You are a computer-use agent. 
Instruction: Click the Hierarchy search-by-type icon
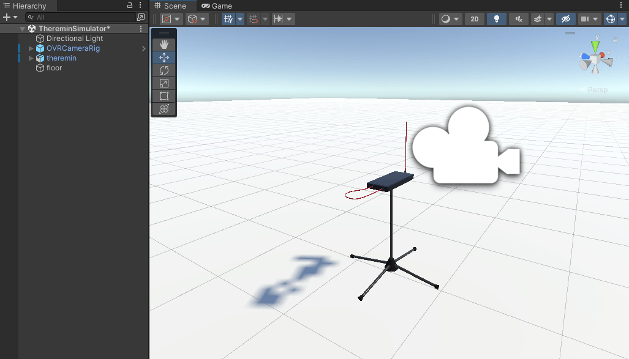coord(141,17)
